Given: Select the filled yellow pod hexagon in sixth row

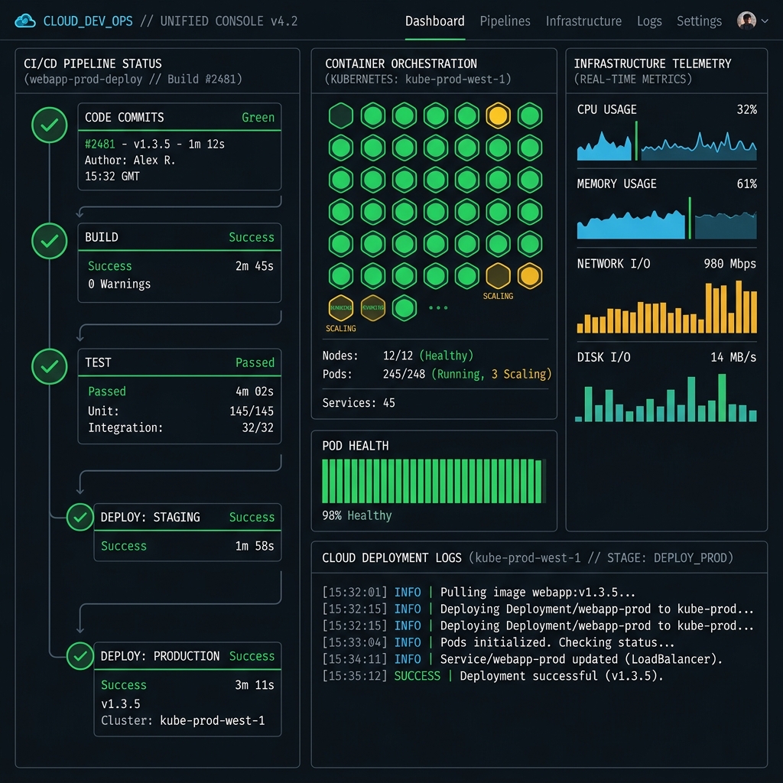Looking at the screenshot, I should [x=530, y=275].
